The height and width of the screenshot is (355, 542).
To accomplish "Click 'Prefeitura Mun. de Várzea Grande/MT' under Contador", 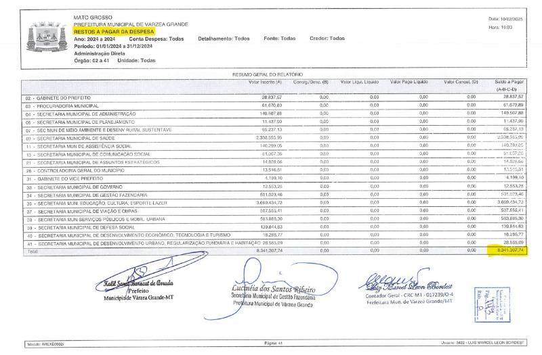I will tap(410, 302).
